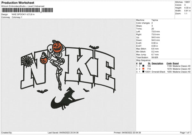Click the Total Bobbin value '58.82ft'
This screenshot has height=135, width=192.
point(155,58)
